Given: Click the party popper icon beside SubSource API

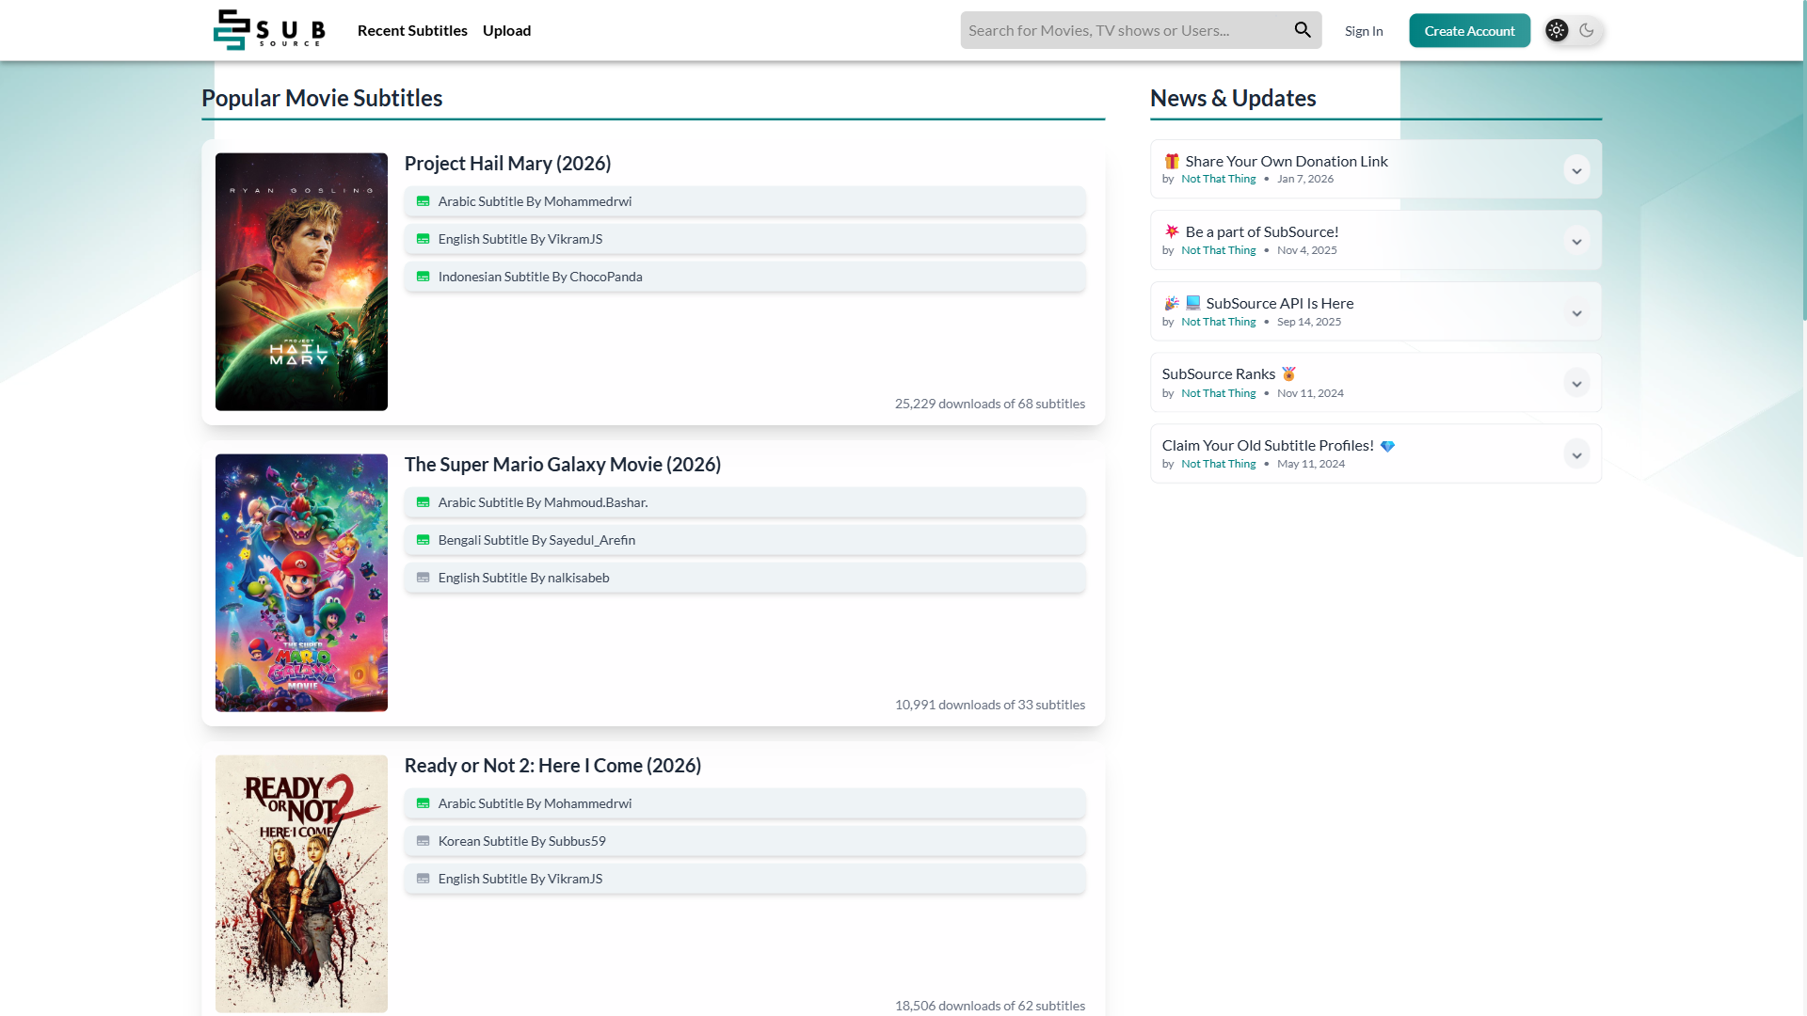Looking at the screenshot, I should point(1172,303).
